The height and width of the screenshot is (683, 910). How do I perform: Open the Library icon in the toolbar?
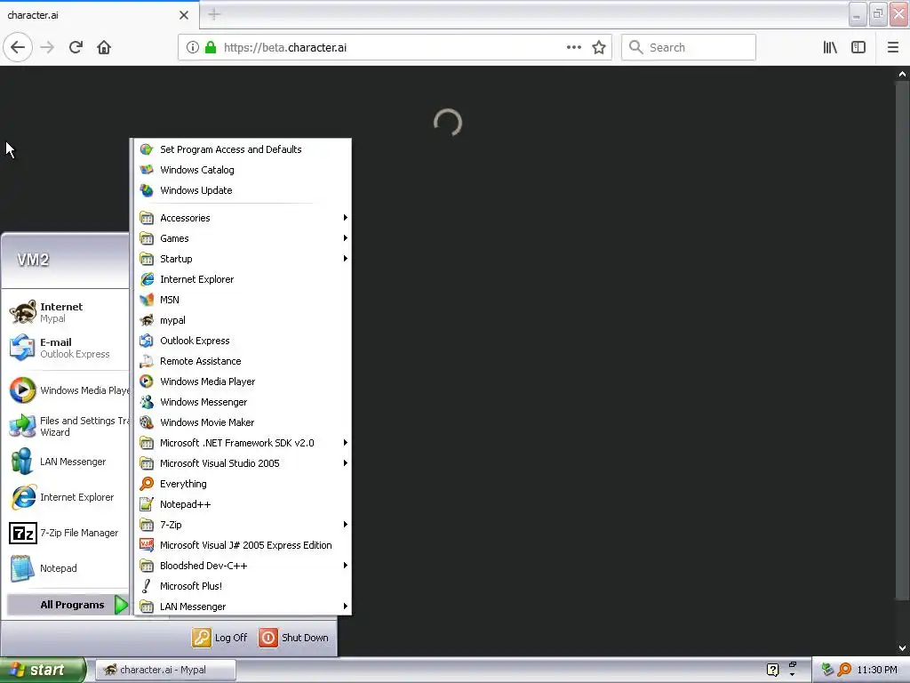[x=830, y=47]
